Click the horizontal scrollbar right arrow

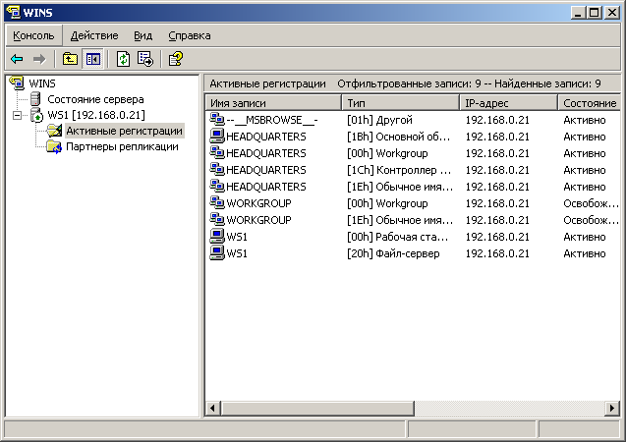tap(612, 408)
